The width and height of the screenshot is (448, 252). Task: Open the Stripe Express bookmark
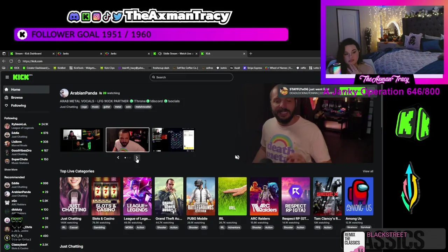252,68
